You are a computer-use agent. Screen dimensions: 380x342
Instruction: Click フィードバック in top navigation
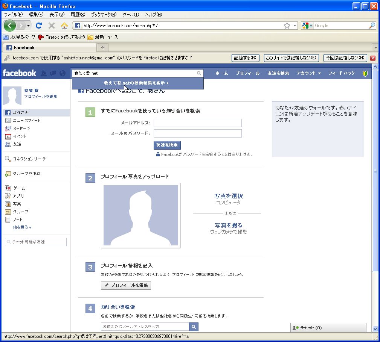pyautogui.click(x=341, y=73)
